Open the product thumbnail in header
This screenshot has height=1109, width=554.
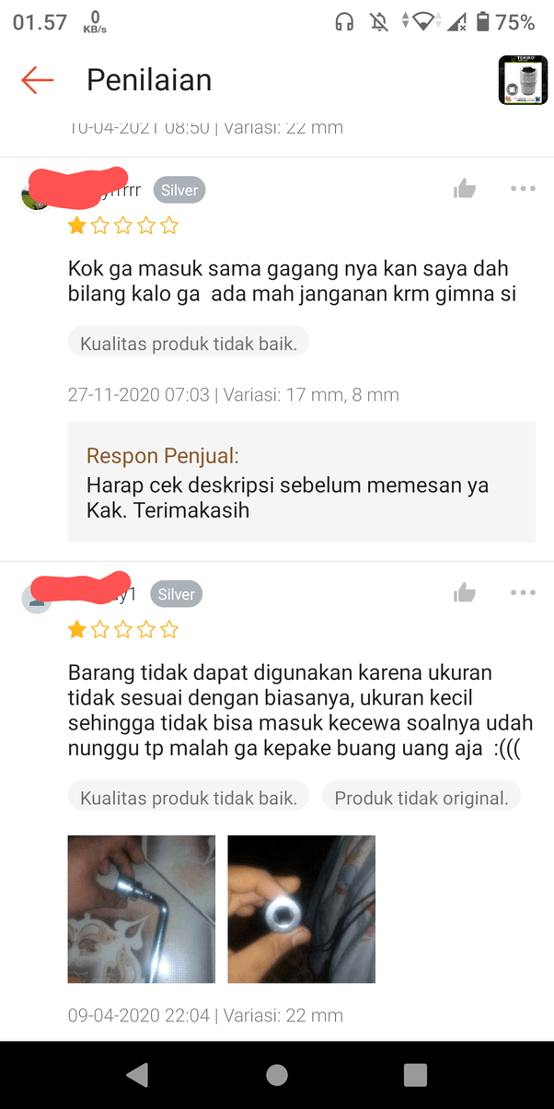click(523, 80)
